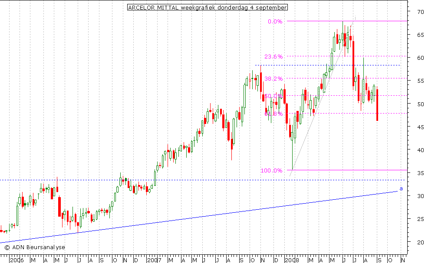Select the 23.6% Fibonacci retracement label
The image size is (425, 263).
click(273, 56)
